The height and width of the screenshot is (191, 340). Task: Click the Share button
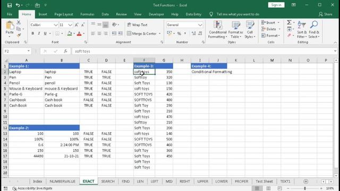coord(326,14)
